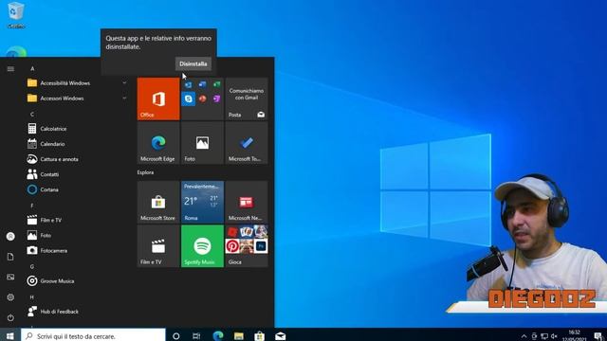
Task: Open the clock and date flyout
Action: (575, 335)
